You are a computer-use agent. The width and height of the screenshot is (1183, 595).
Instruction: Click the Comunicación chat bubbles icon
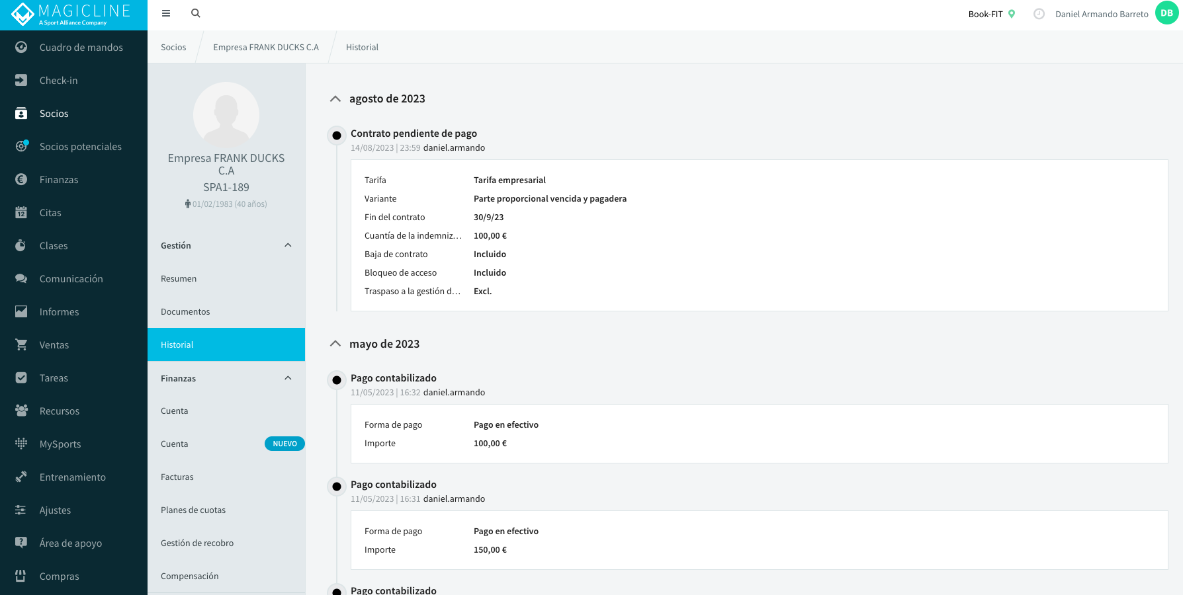(x=21, y=278)
